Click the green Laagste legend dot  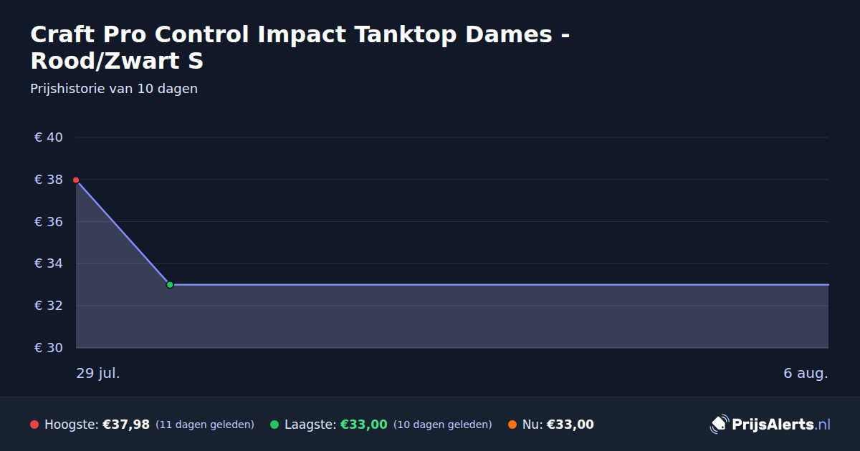pyautogui.click(x=274, y=425)
